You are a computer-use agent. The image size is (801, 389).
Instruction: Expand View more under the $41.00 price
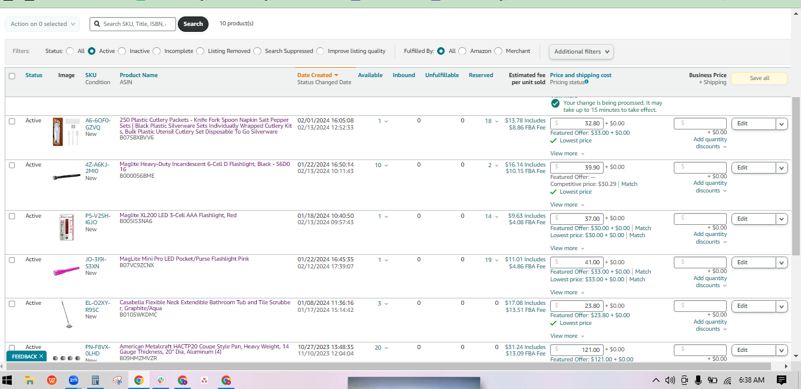pos(567,292)
